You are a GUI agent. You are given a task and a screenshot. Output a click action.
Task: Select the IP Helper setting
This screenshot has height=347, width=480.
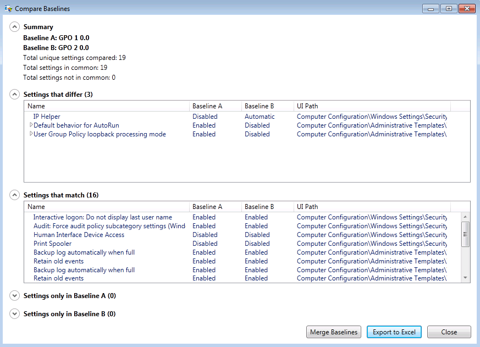point(47,116)
